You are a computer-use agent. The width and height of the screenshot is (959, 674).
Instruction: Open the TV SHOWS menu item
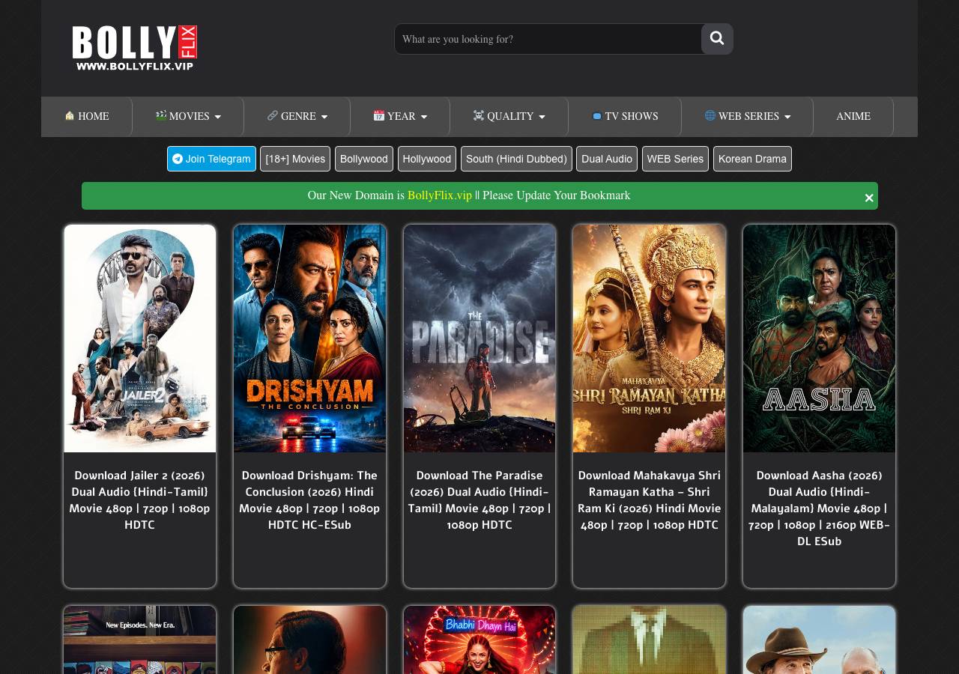point(625,117)
